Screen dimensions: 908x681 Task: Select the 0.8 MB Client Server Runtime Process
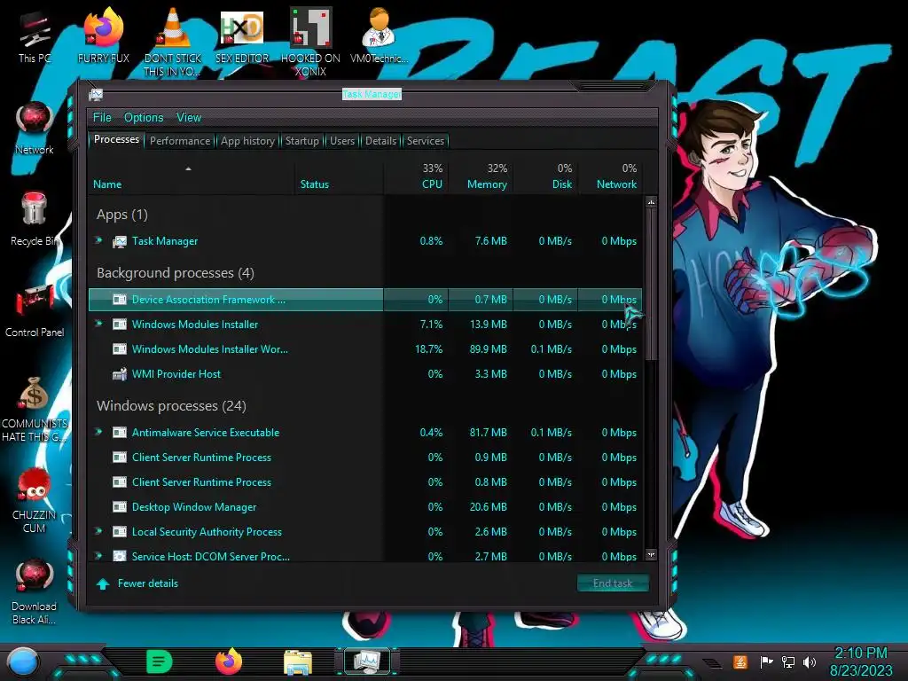(365, 481)
